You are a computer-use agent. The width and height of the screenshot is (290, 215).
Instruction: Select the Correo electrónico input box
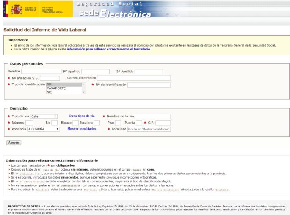click(134, 78)
